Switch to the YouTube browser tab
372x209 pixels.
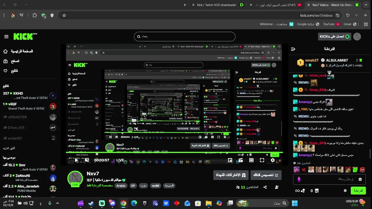pyautogui.click(x=279, y=5)
